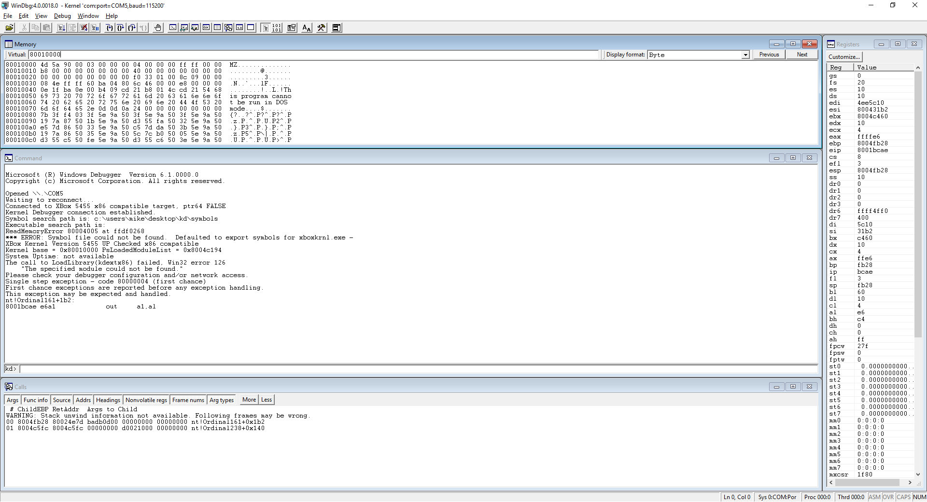Click the Value column header

tap(884, 68)
